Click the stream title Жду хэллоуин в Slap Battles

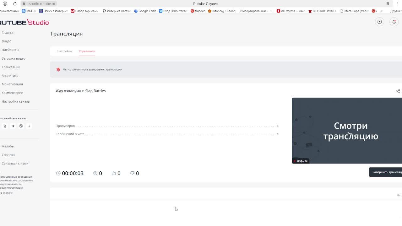coord(81,91)
